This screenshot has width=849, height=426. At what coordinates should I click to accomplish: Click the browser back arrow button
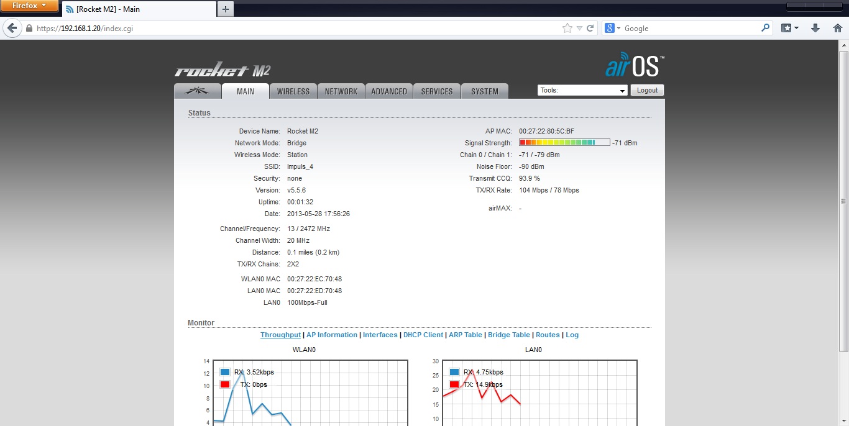(x=12, y=28)
